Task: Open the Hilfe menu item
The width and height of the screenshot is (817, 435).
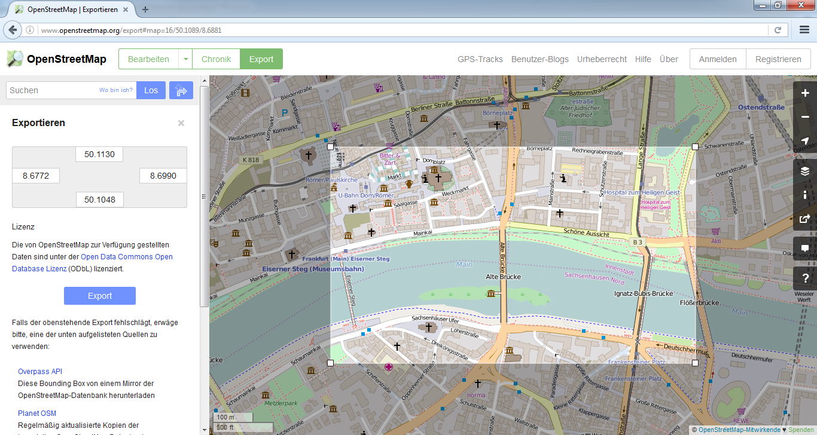Action: click(643, 59)
